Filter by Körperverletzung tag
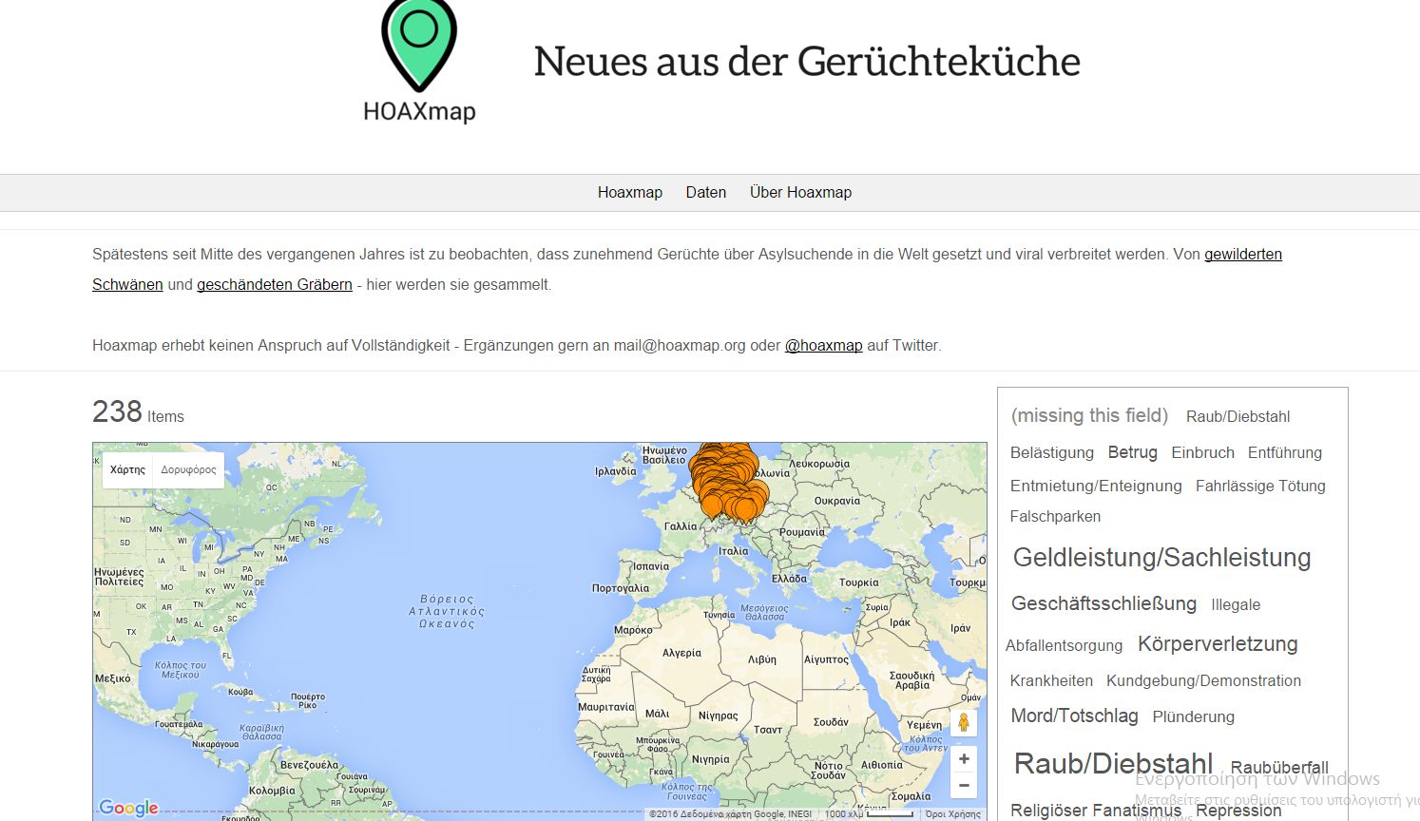 (x=1217, y=643)
